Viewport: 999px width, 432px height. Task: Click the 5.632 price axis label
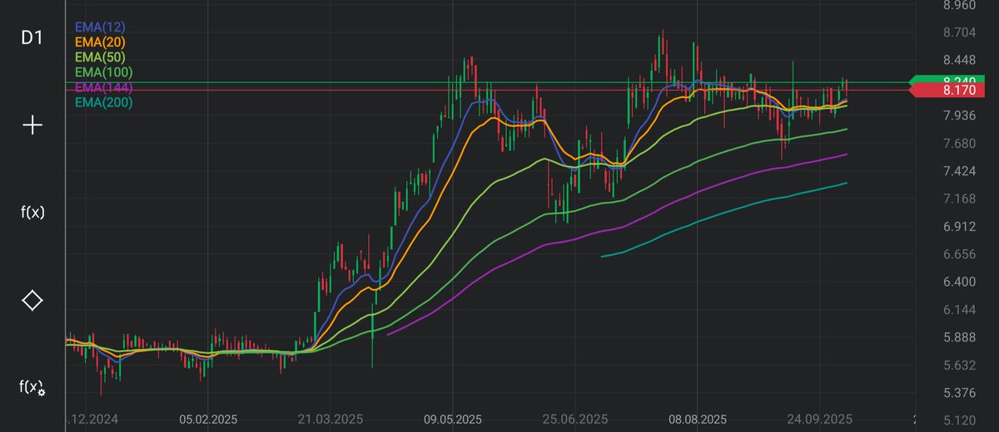click(959, 365)
